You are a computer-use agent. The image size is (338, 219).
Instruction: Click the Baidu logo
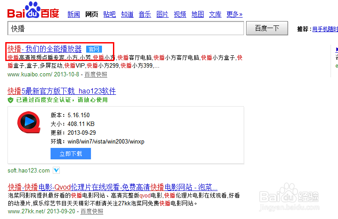pyautogui.click(x=33, y=10)
